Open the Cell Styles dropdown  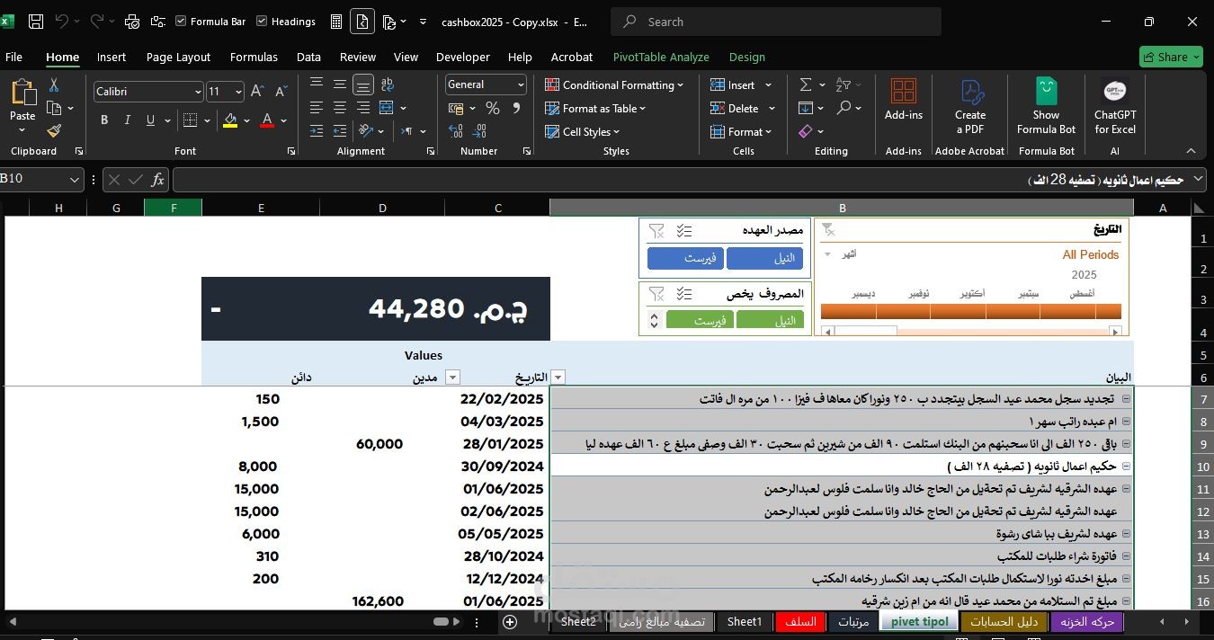583,131
